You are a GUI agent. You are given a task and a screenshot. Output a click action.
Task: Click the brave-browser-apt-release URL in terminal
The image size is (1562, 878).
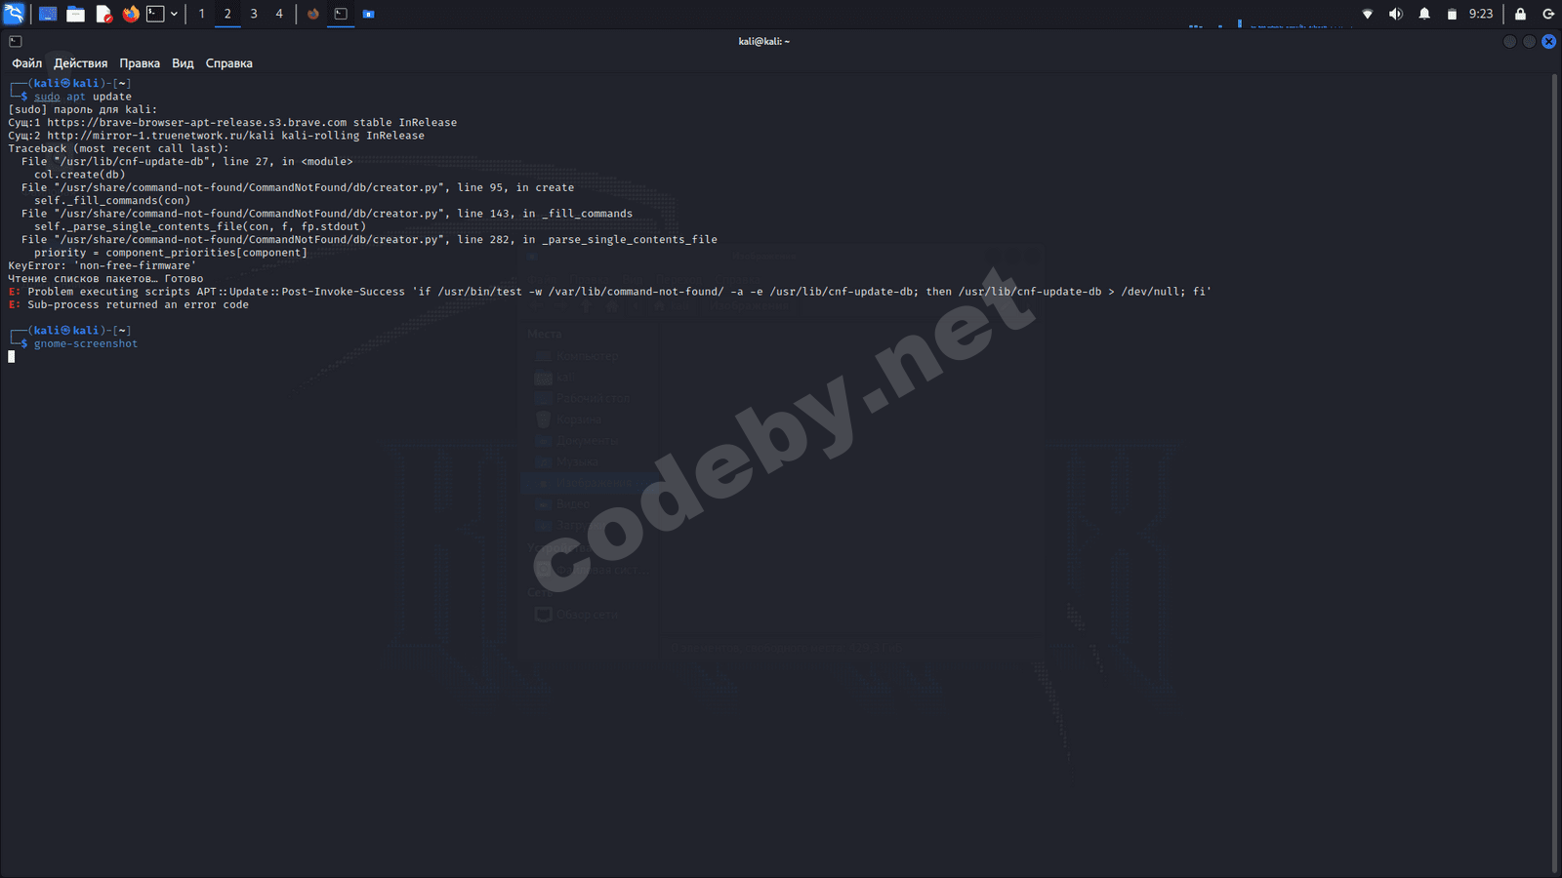197,123
